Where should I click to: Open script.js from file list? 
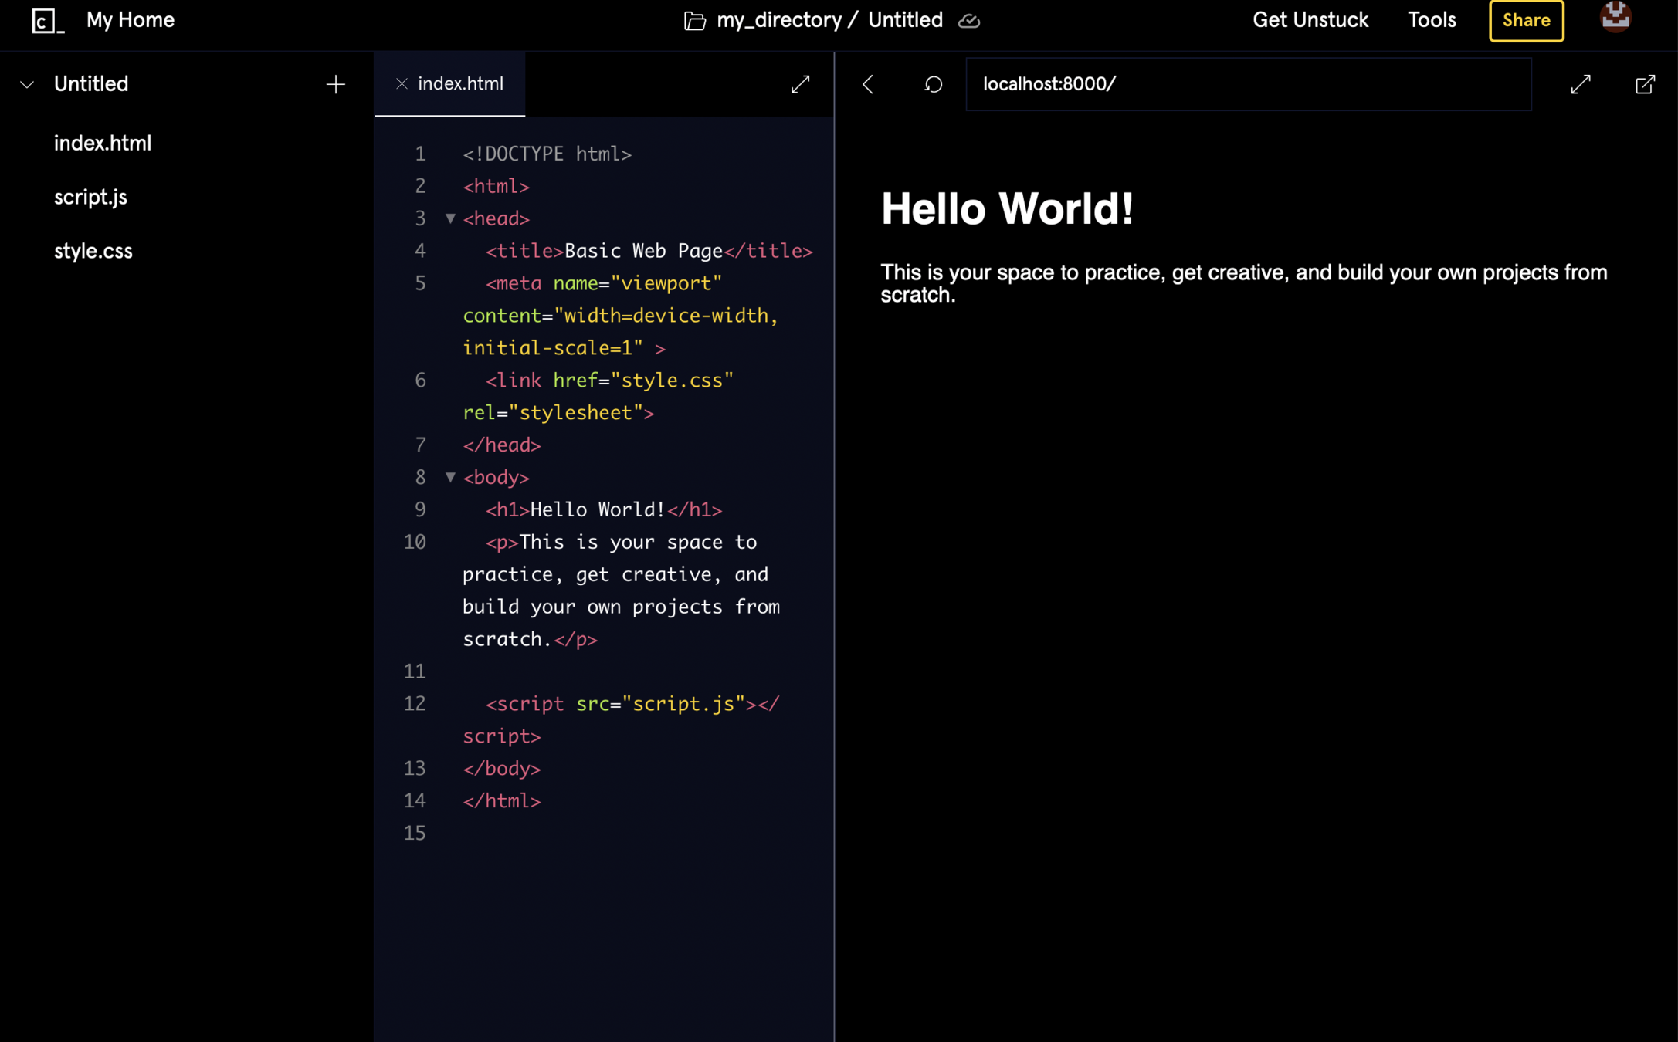coord(90,198)
